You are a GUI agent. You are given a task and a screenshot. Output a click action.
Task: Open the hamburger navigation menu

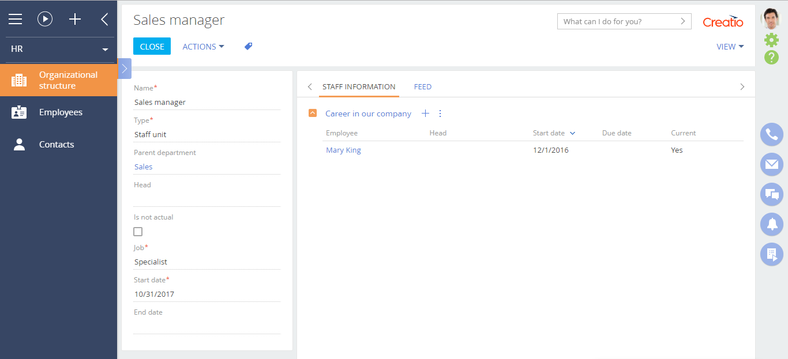click(x=15, y=19)
